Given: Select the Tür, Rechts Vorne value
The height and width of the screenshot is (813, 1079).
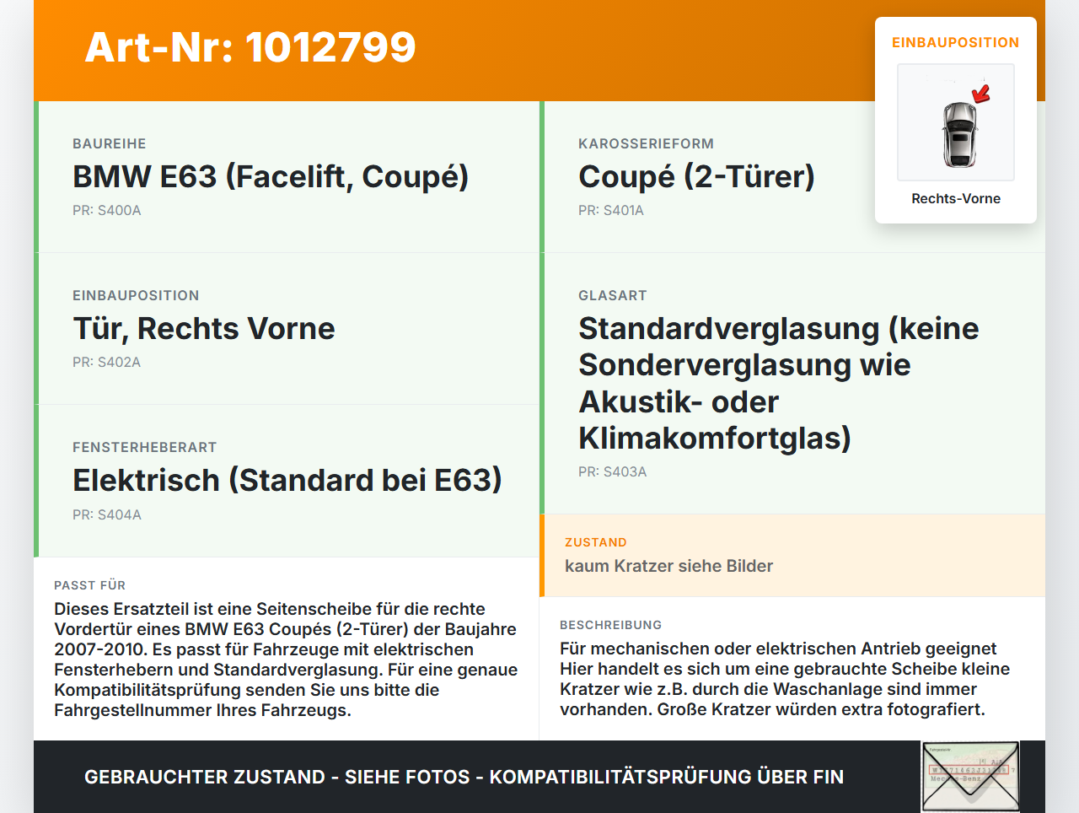Looking at the screenshot, I should (204, 328).
